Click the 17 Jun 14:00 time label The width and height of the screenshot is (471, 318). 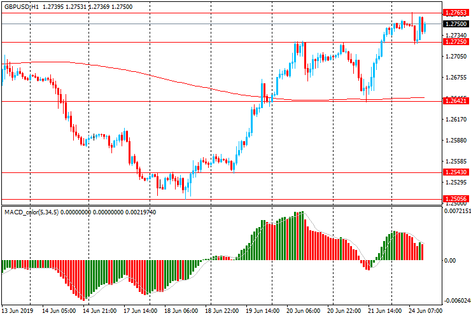[x=140, y=310]
